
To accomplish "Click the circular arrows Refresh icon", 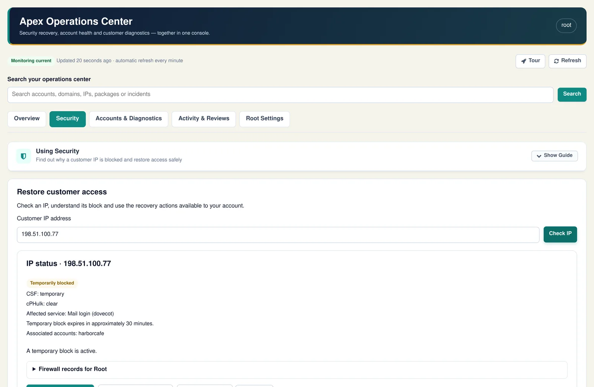I will [x=556, y=61].
